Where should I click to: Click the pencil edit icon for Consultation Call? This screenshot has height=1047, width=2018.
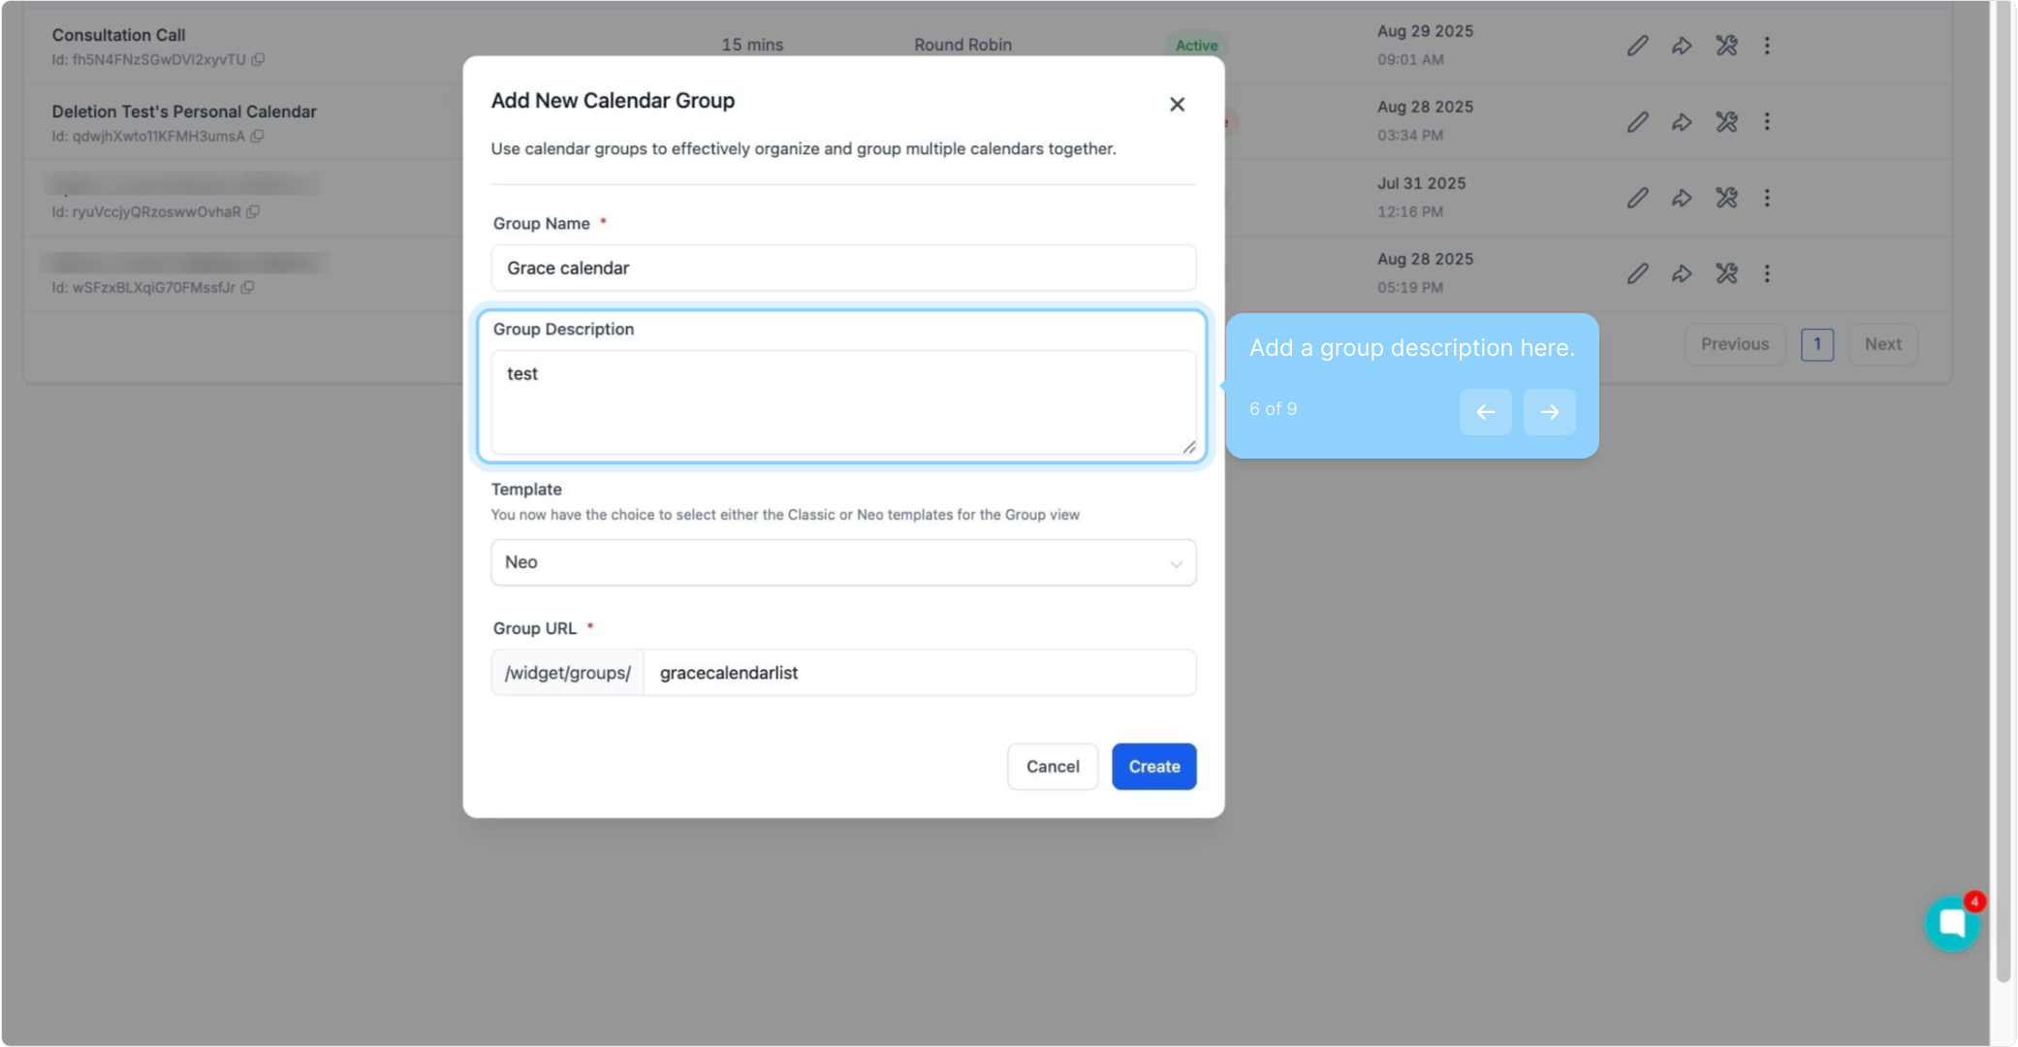(1637, 46)
